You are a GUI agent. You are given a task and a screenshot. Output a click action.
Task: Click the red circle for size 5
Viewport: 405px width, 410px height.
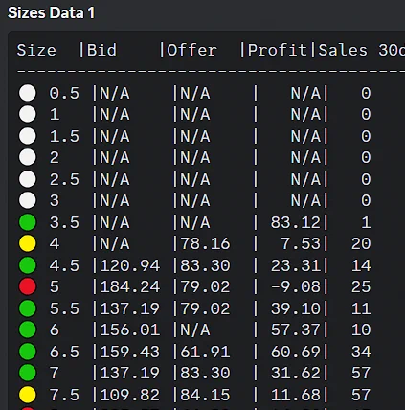coord(28,286)
